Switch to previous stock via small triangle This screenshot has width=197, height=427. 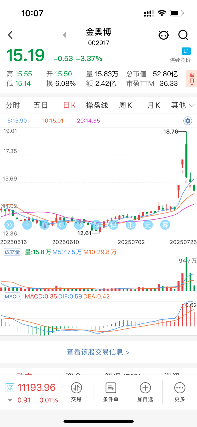click(64, 35)
